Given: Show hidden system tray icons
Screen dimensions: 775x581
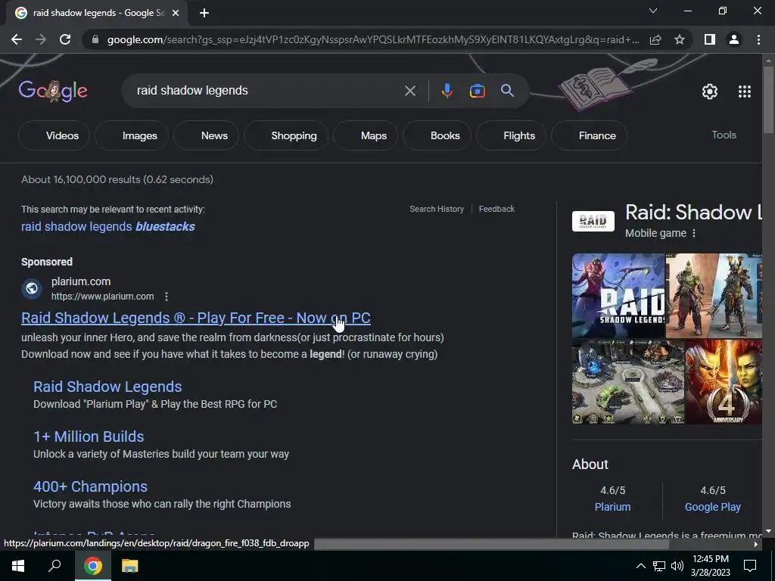Looking at the screenshot, I should (640, 566).
